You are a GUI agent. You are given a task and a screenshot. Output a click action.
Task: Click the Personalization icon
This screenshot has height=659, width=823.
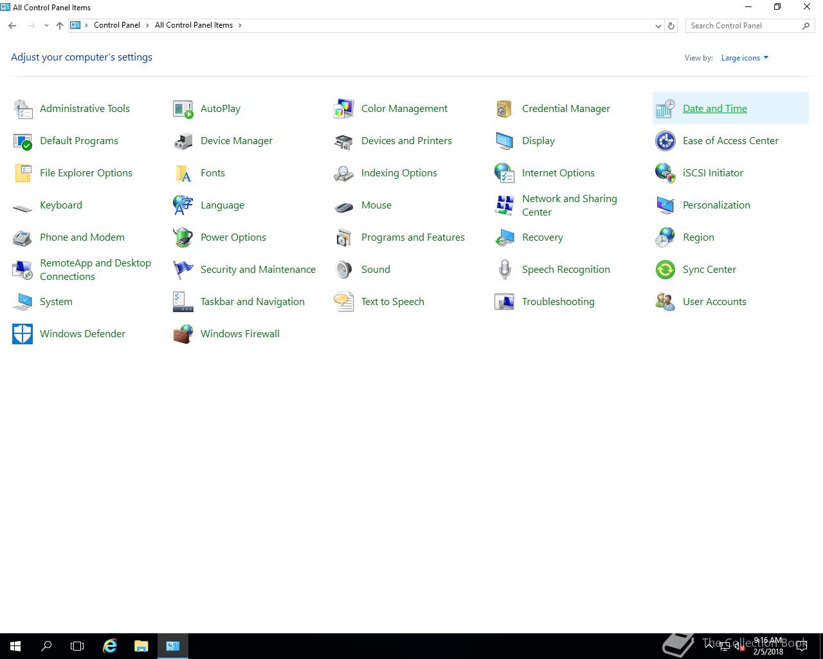(665, 205)
